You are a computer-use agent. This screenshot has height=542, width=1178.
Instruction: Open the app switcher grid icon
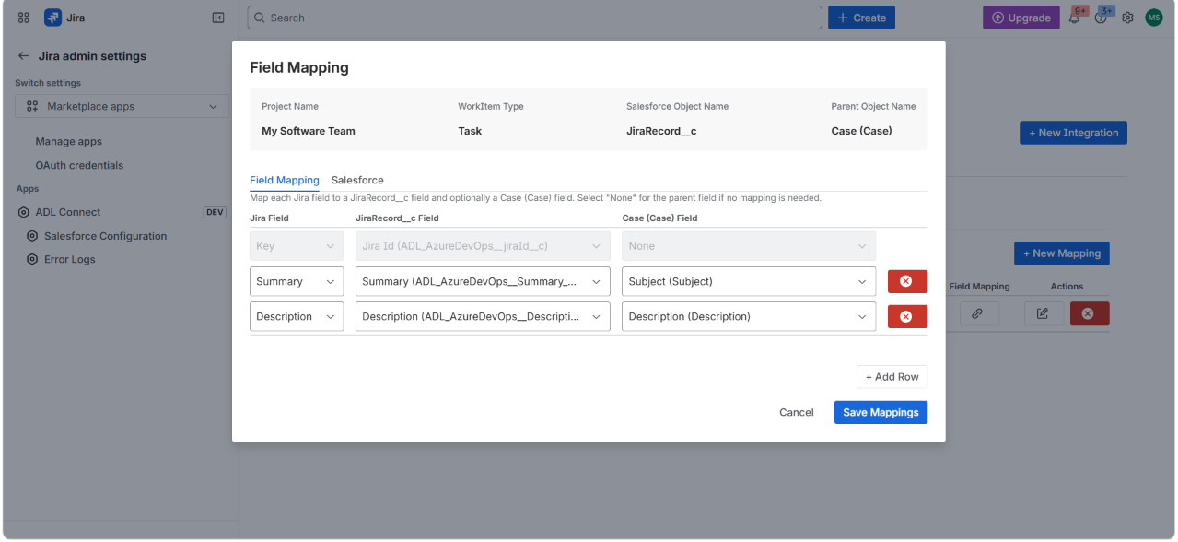point(24,18)
